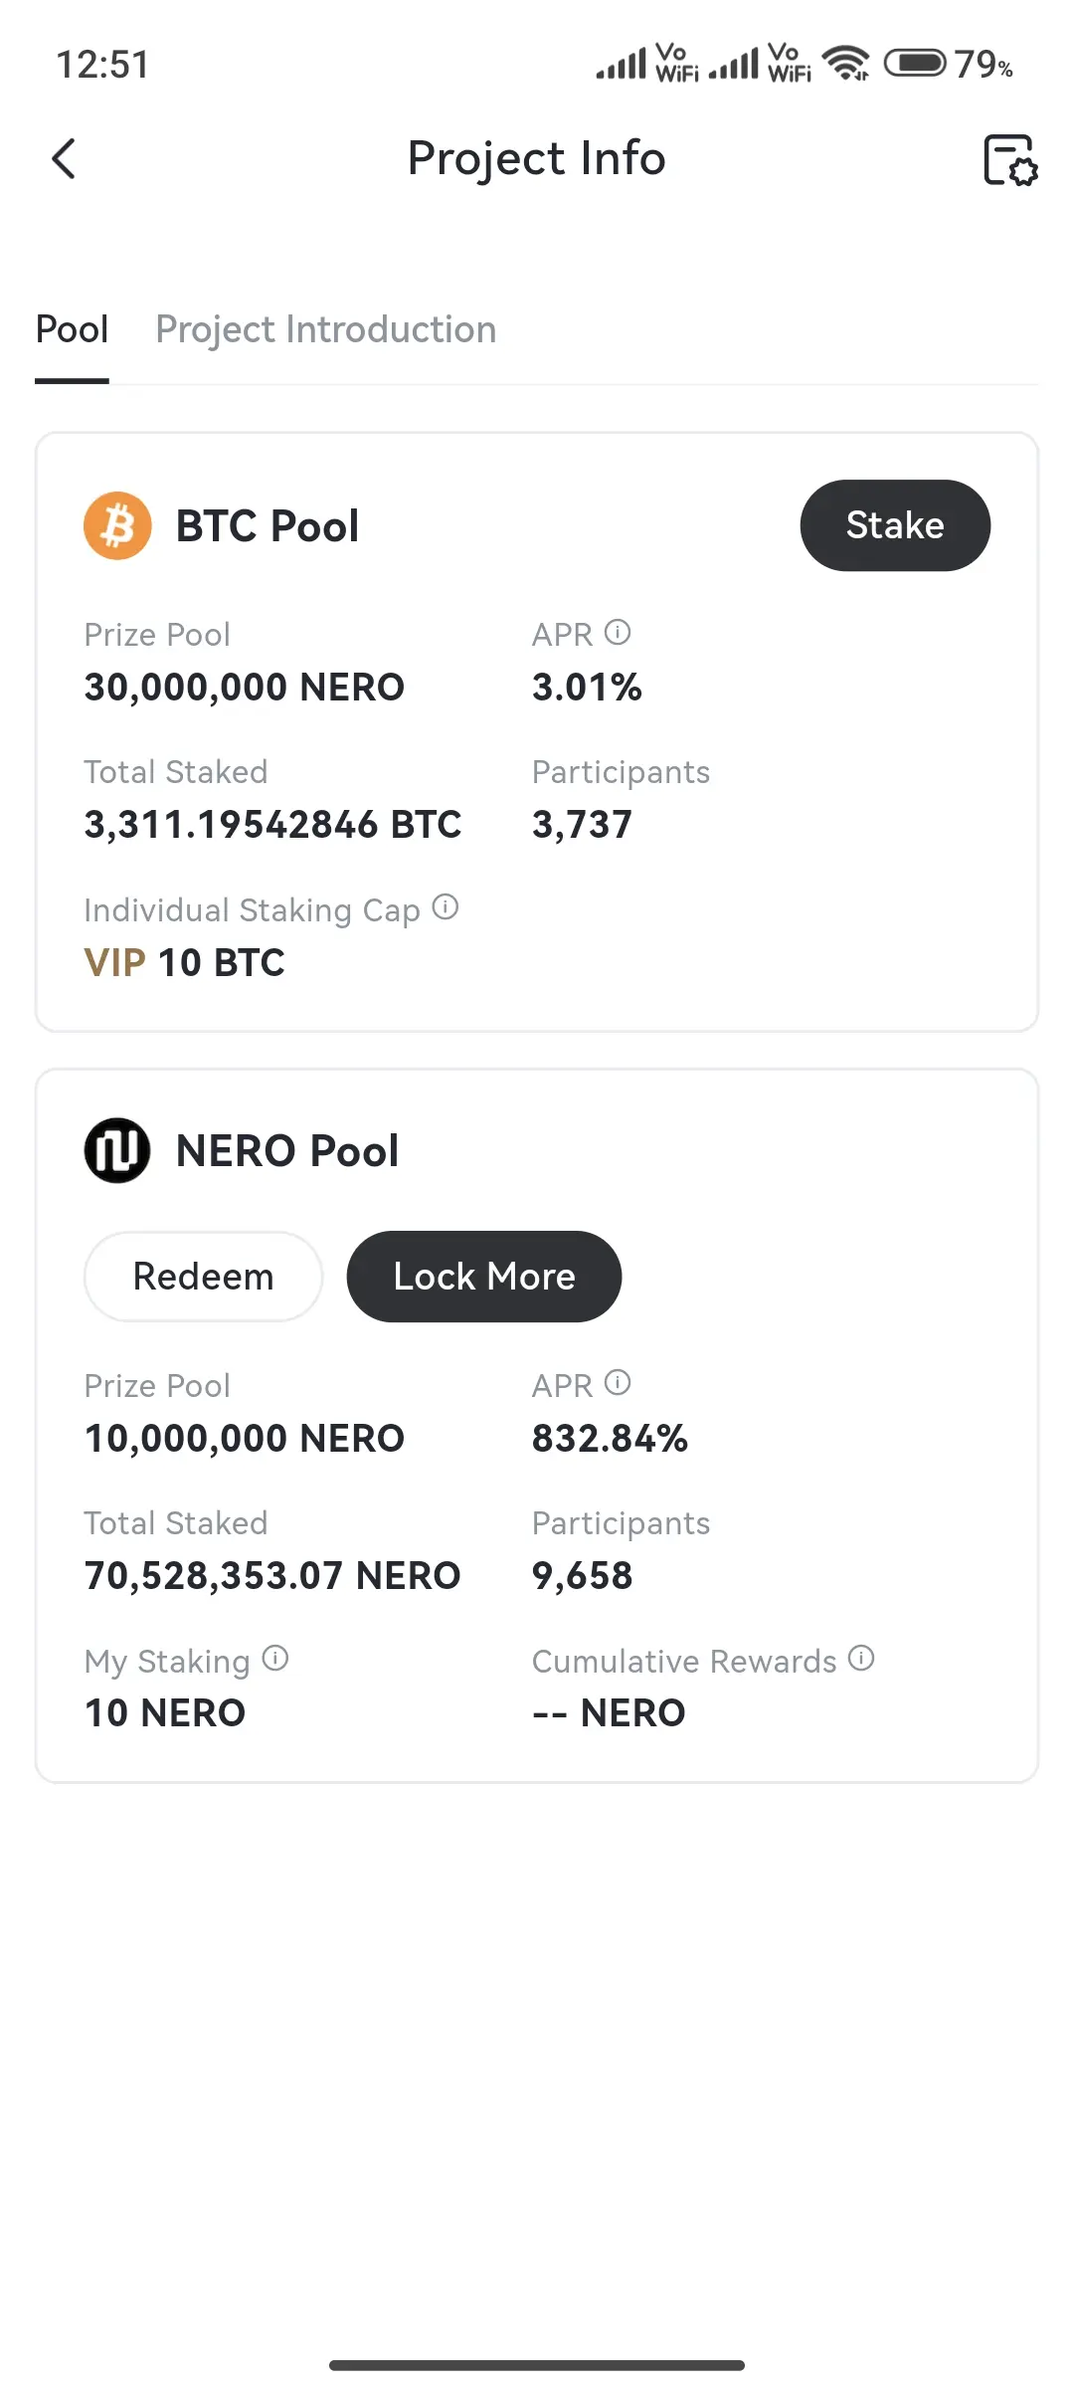Tap the NERO Pool title
Screen dimensions: 1074x2388
pyautogui.click(x=287, y=1151)
